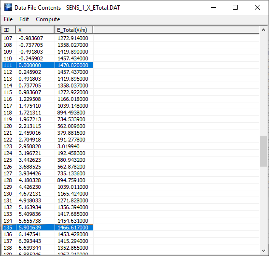Viewport: 269px width, 256px height.
Task: Select row ID 138
Action: point(8,248)
